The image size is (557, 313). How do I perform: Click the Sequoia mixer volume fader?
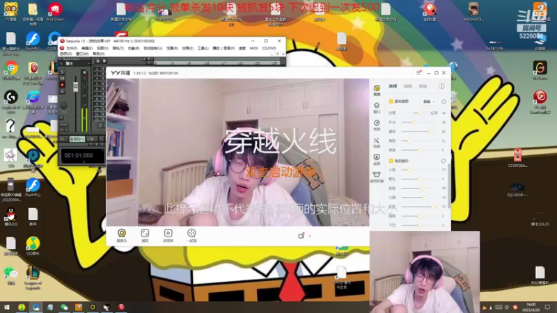pos(75,86)
